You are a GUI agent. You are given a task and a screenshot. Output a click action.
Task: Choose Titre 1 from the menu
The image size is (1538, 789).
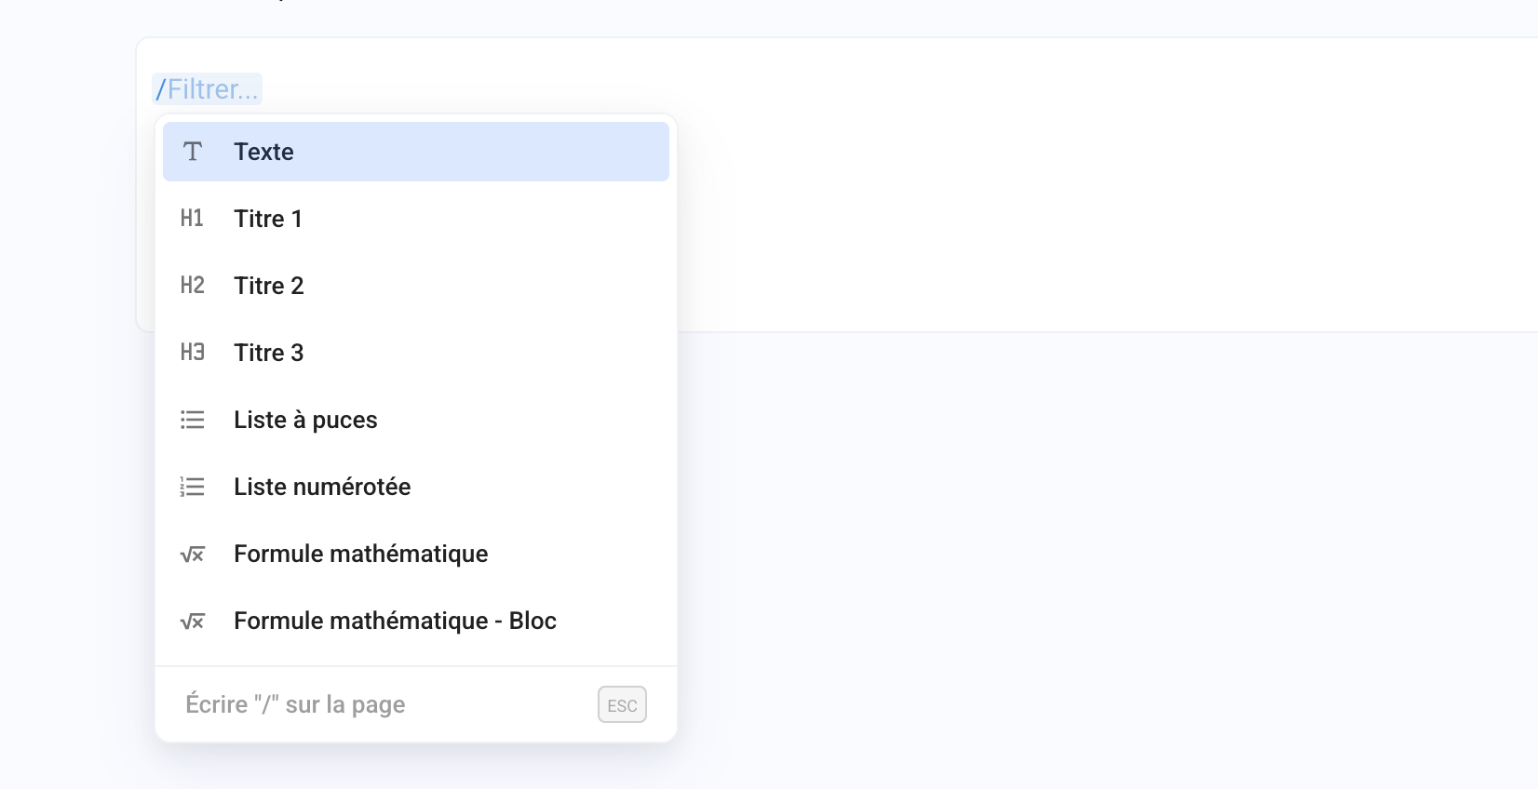268,219
